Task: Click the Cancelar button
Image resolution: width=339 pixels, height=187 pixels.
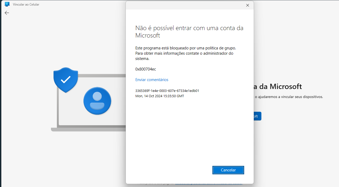Action: coord(228,170)
